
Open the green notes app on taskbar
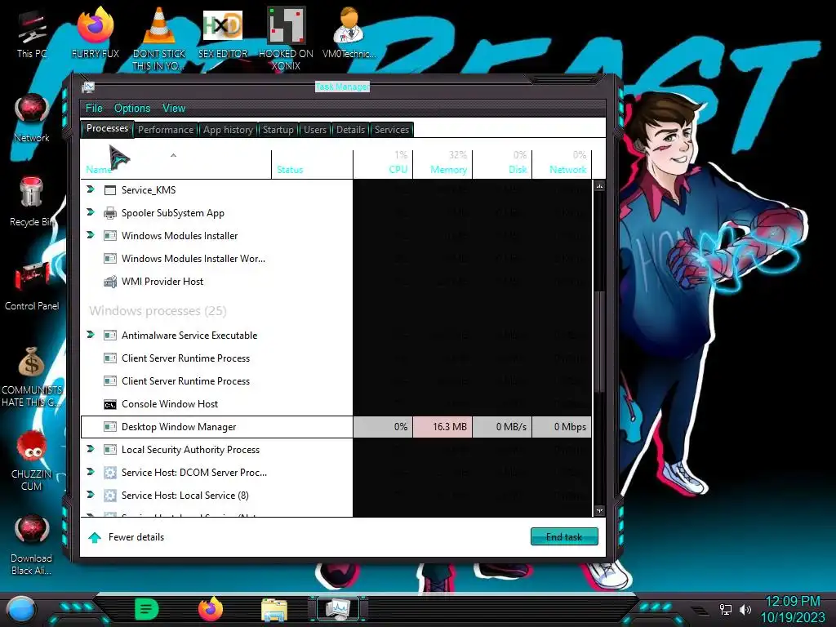(147, 609)
